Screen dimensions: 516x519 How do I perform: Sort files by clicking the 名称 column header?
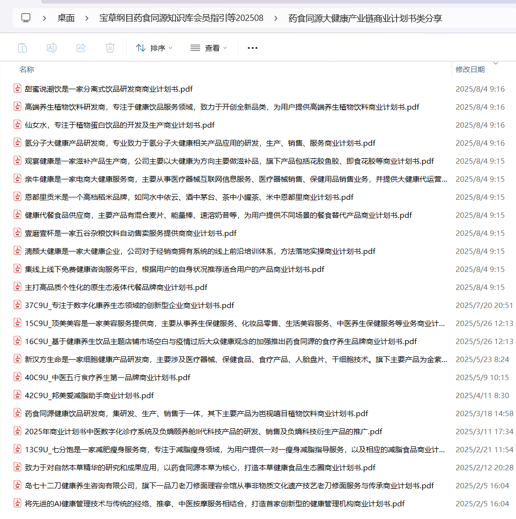point(27,69)
